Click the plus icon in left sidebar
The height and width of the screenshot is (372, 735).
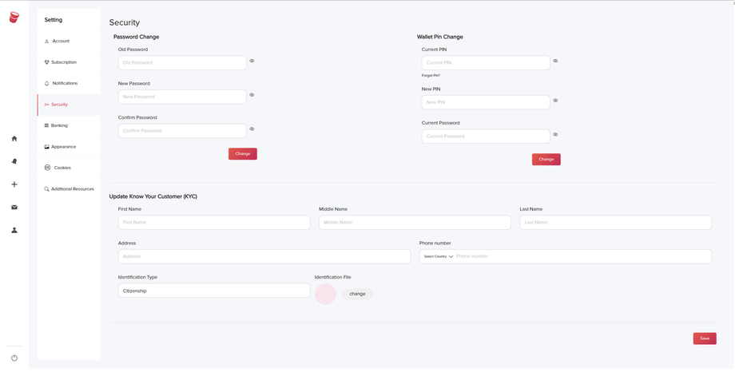click(14, 184)
